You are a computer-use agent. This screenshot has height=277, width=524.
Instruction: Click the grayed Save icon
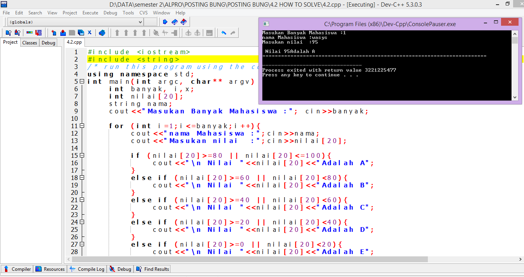[72, 33]
